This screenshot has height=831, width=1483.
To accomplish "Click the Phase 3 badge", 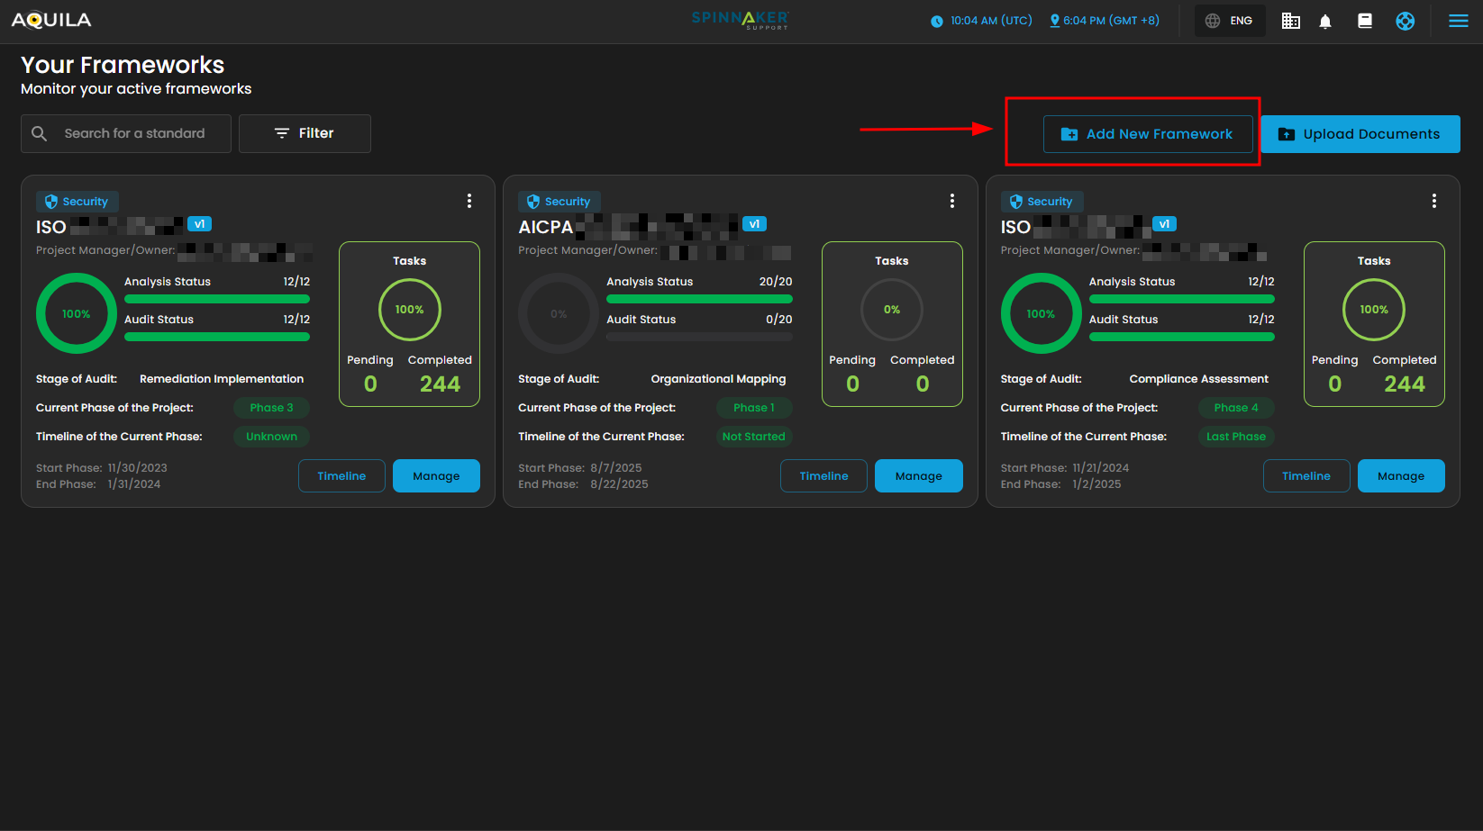I will (271, 408).
